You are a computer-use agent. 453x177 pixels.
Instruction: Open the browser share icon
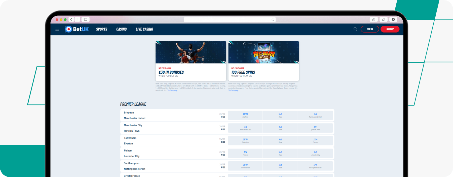[x=374, y=19]
